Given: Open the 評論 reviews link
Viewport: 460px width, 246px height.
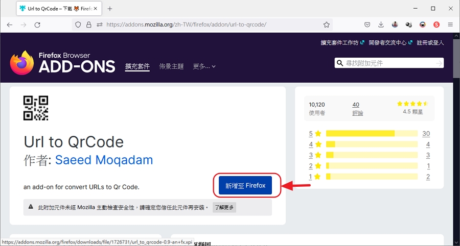Looking at the screenshot, I should coord(358,113).
